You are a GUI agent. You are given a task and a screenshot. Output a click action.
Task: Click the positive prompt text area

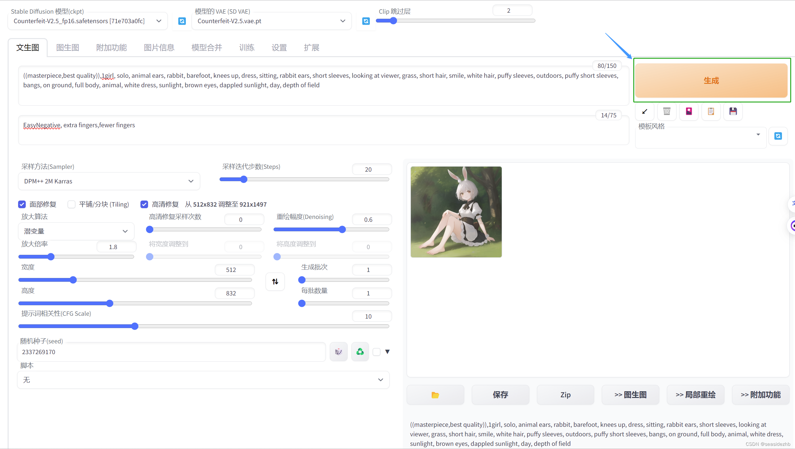tap(323, 86)
